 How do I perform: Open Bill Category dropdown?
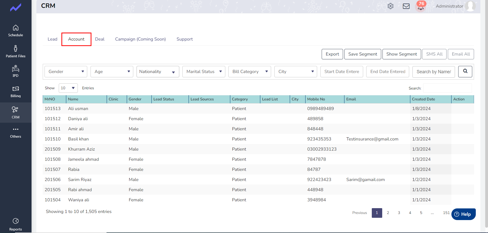click(x=250, y=71)
